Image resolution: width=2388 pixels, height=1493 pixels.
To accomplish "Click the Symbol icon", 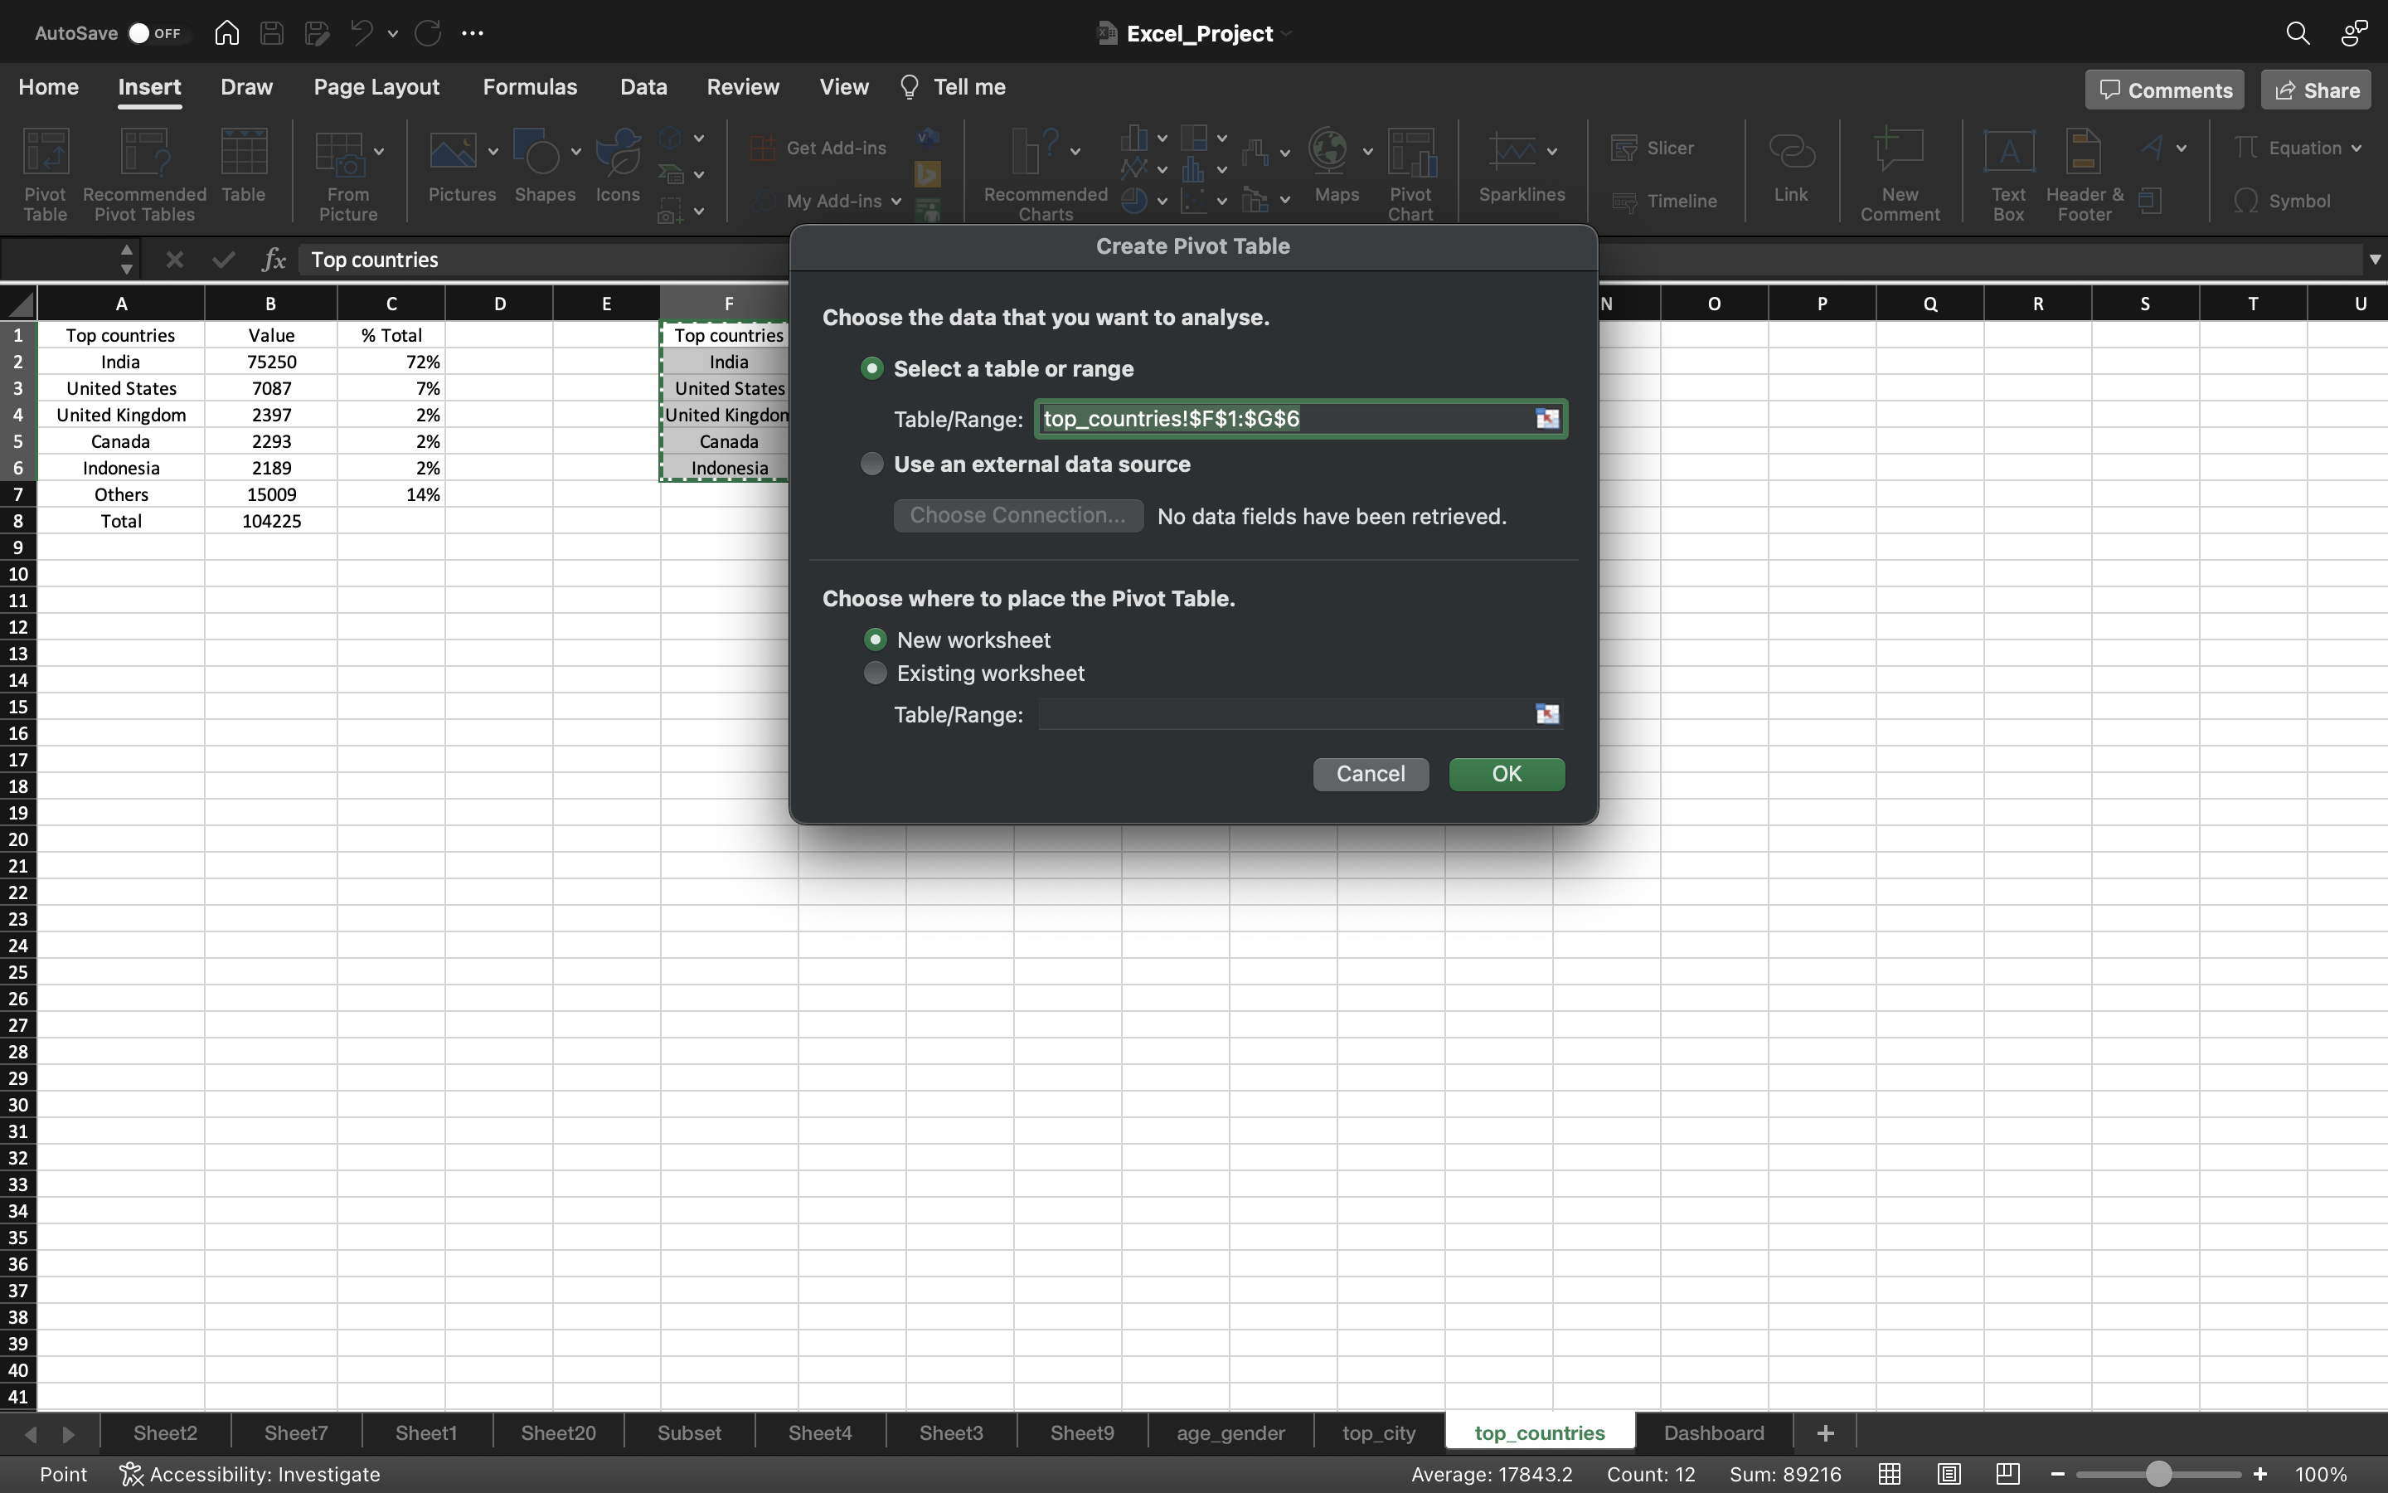I will pyautogui.click(x=2281, y=202).
